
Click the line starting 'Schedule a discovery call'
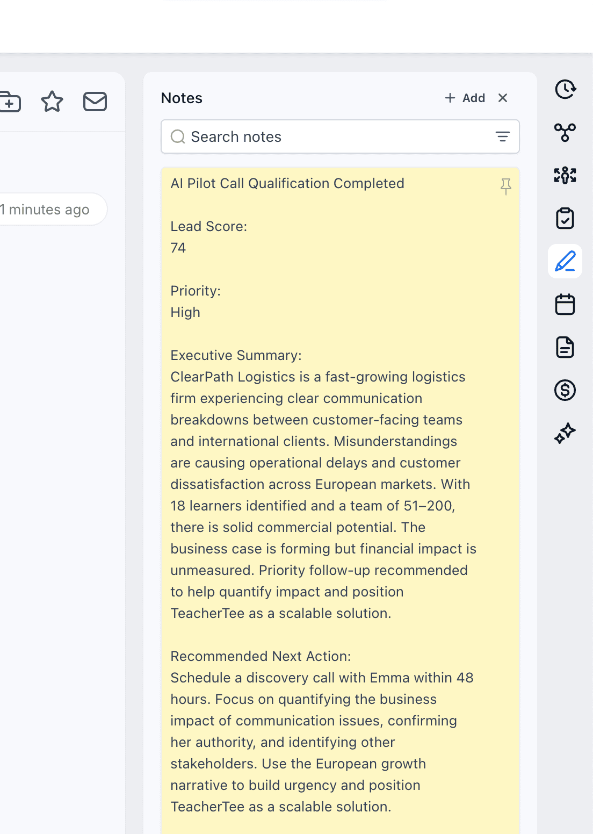point(322,678)
